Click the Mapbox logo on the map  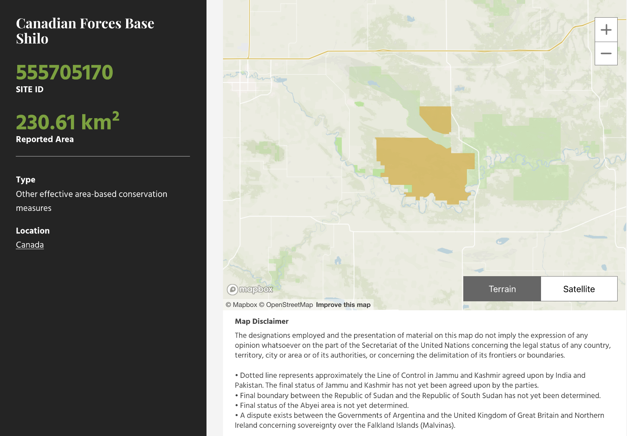250,289
